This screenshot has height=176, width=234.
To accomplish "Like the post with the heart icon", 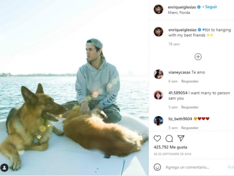I will [157, 139].
